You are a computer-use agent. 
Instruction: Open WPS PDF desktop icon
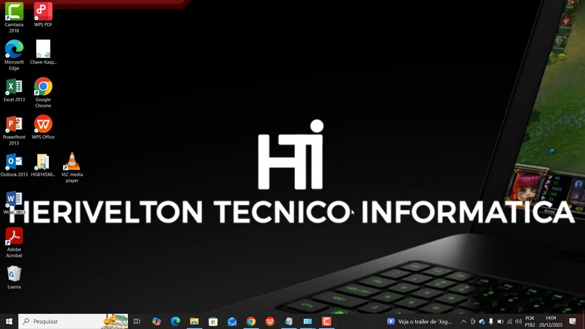(x=43, y=15)
